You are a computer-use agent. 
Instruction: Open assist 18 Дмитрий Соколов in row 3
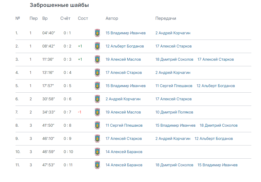[x=174, y=59]
